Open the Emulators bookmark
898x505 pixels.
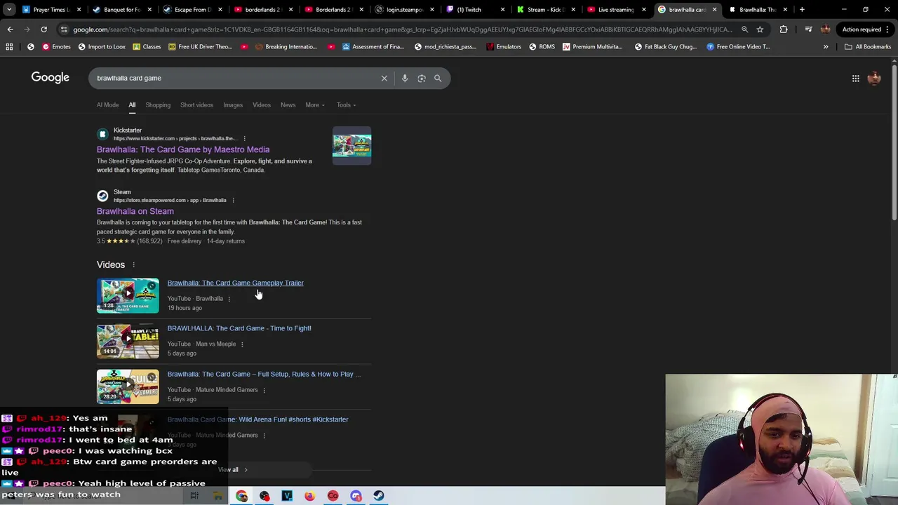[504, 46]
